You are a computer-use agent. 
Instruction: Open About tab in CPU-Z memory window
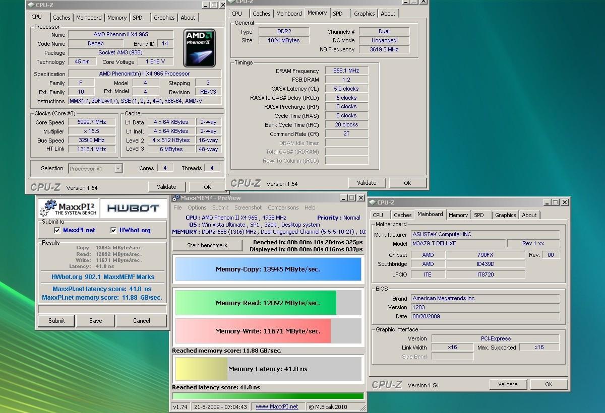388,14
